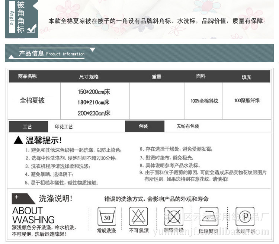Click the 30-degree regular wash icon
Image resolution: width=279 pixels, height=244 pixels.
tap(107, 216)
